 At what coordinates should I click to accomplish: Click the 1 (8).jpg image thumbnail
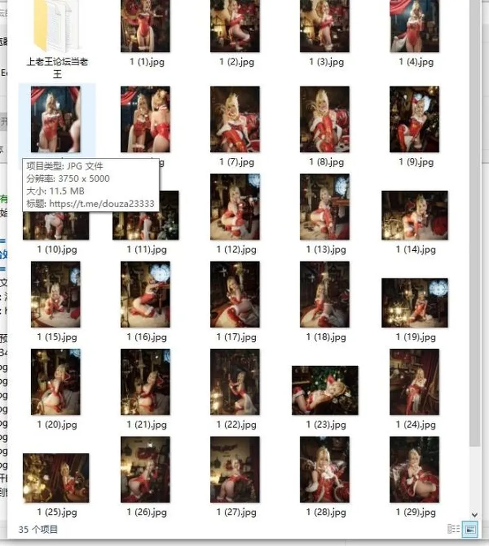324,119
